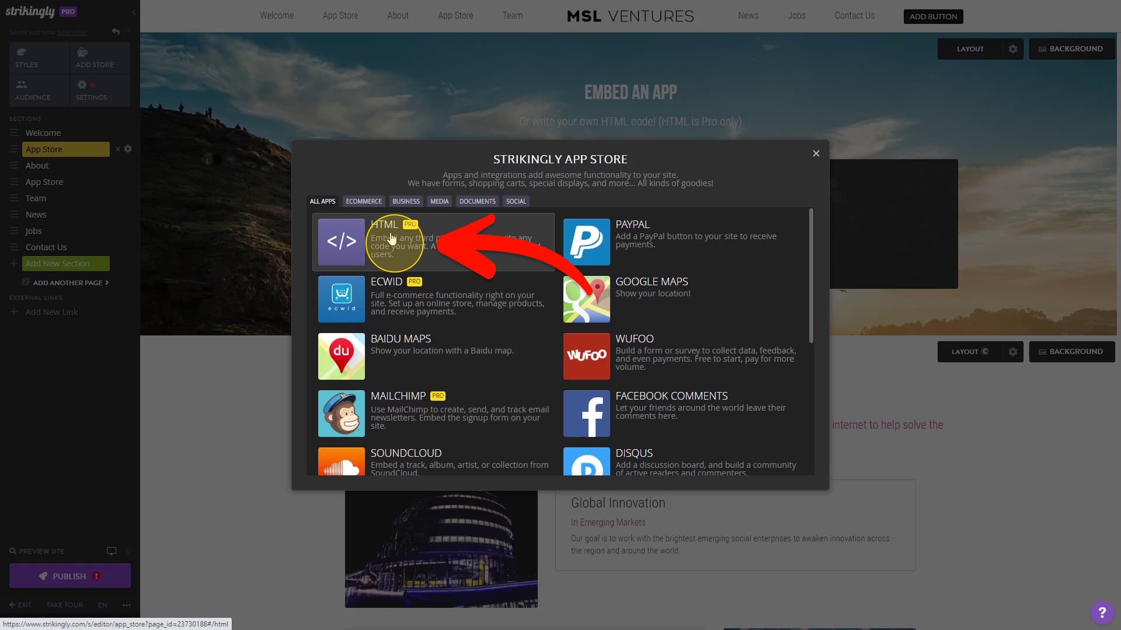The width and height of the screenshot is (1121, 630).
Task: Open the SoundCloud app icon
Action: pos(342,461)
